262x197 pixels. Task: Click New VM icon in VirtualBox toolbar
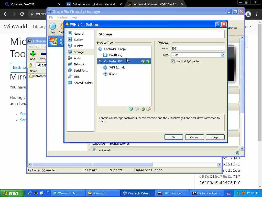tap(52, 28)
